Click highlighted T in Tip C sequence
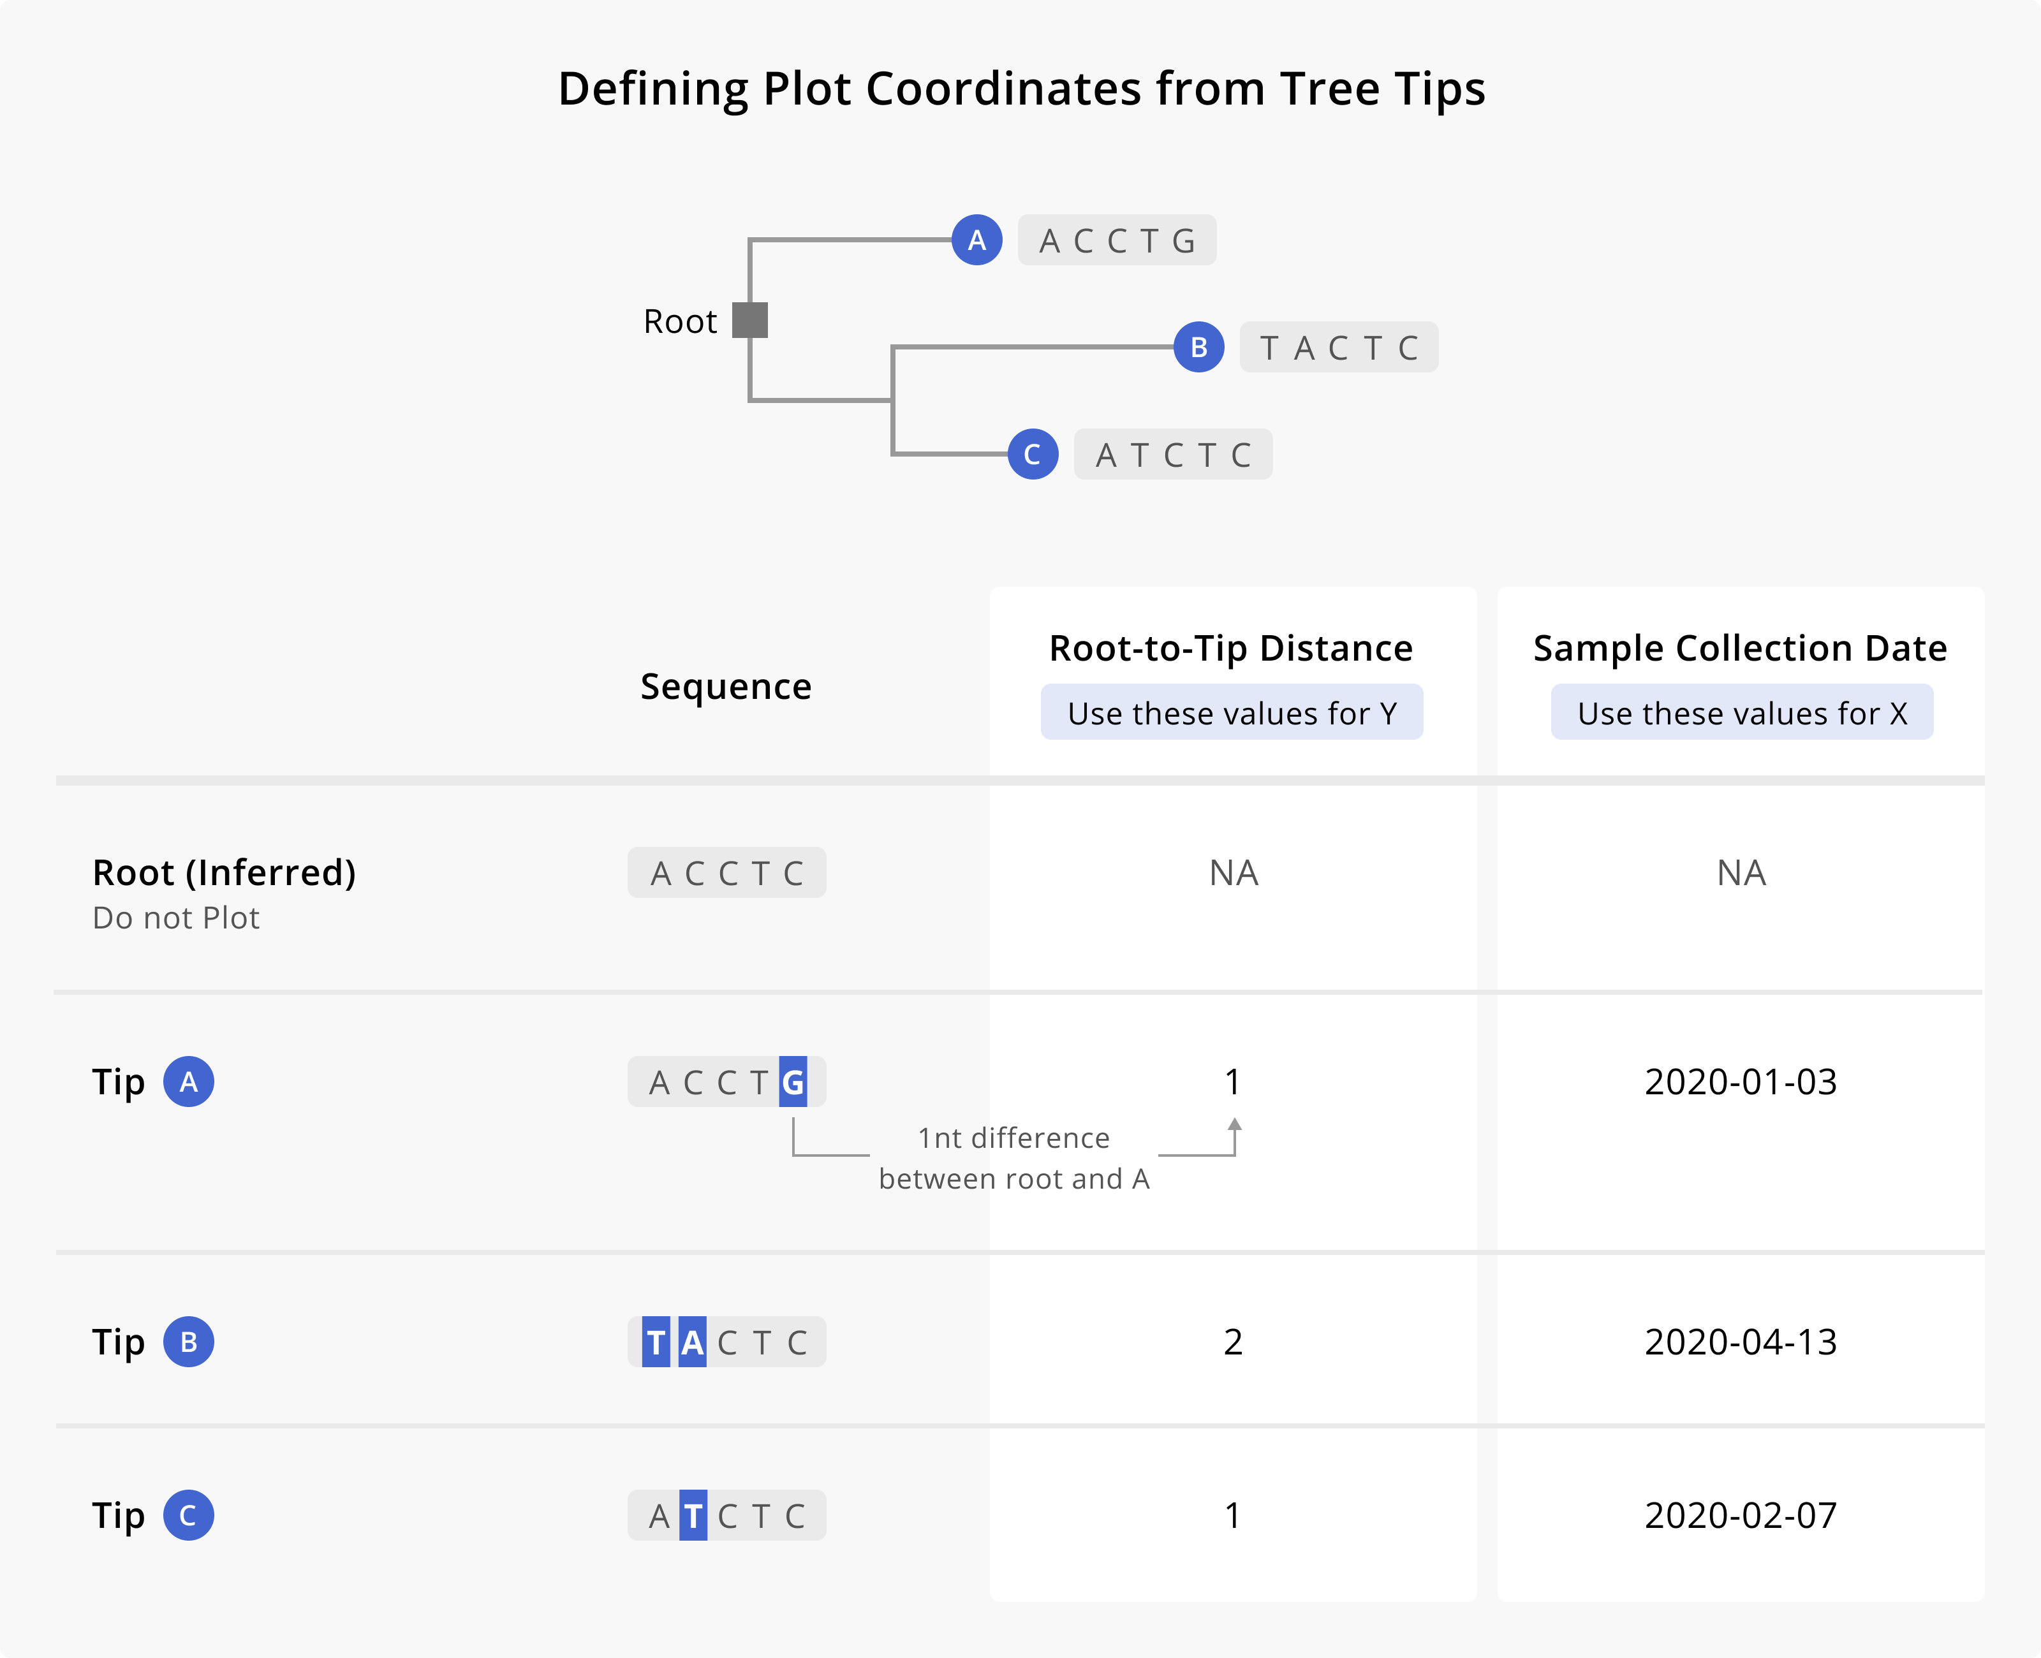Viewport: 2041px width, 1658px height. point(693,1516)
